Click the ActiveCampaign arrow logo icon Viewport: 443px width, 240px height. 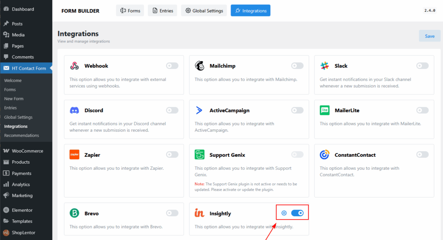pyautogui.click(x=199, y=110)
